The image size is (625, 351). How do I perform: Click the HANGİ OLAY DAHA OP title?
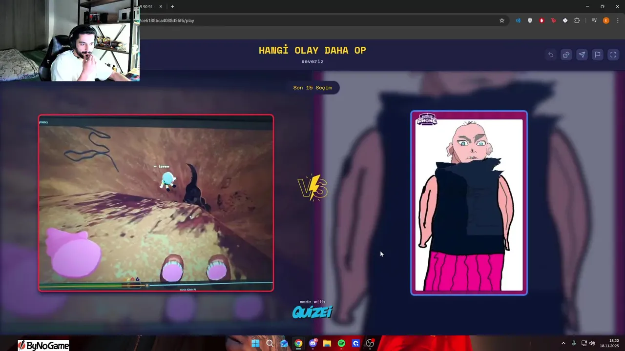pos(312,50)
